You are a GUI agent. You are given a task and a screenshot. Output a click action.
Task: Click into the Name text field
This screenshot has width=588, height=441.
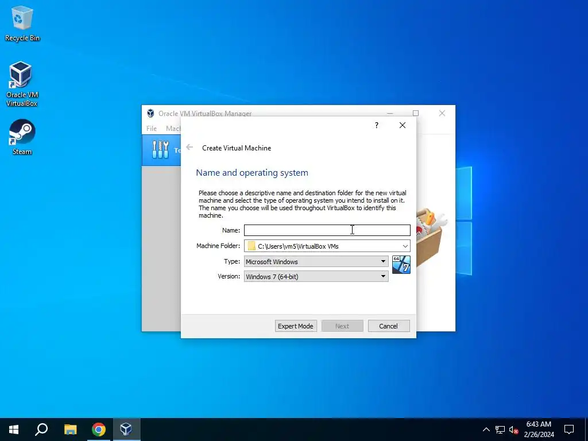327,230
